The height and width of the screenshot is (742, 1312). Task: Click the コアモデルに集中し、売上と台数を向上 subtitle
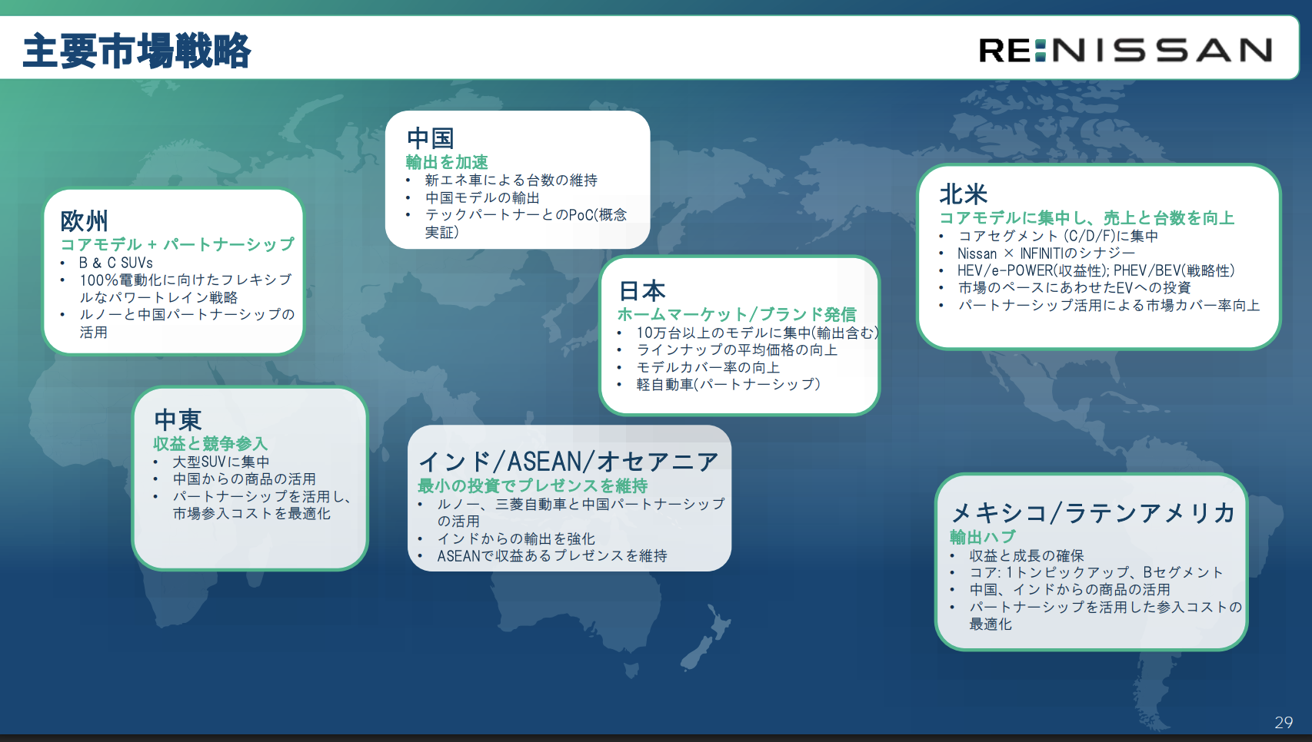point(1087,218)
